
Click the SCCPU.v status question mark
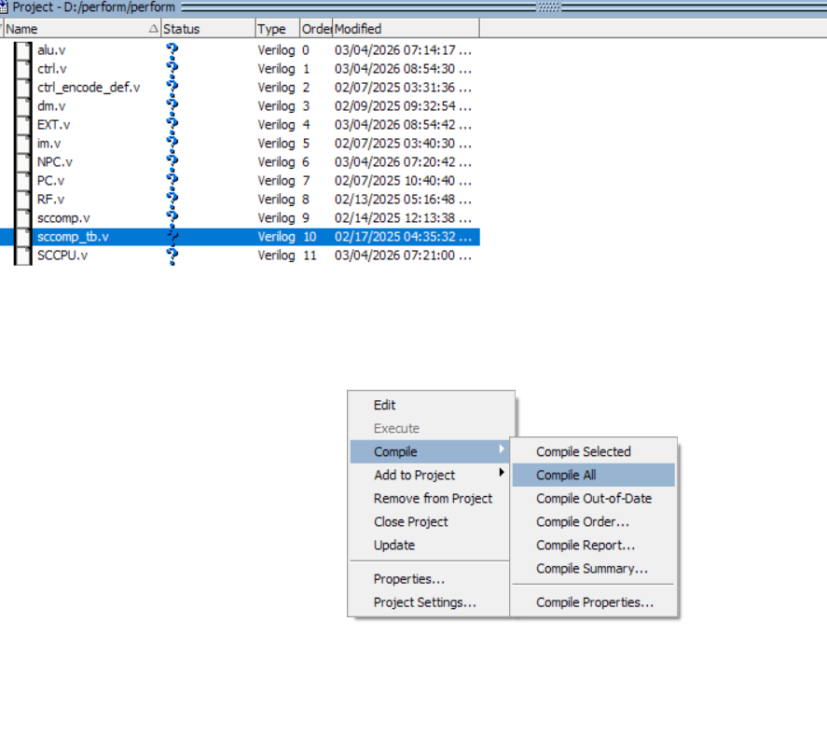[x=172, y=256]
